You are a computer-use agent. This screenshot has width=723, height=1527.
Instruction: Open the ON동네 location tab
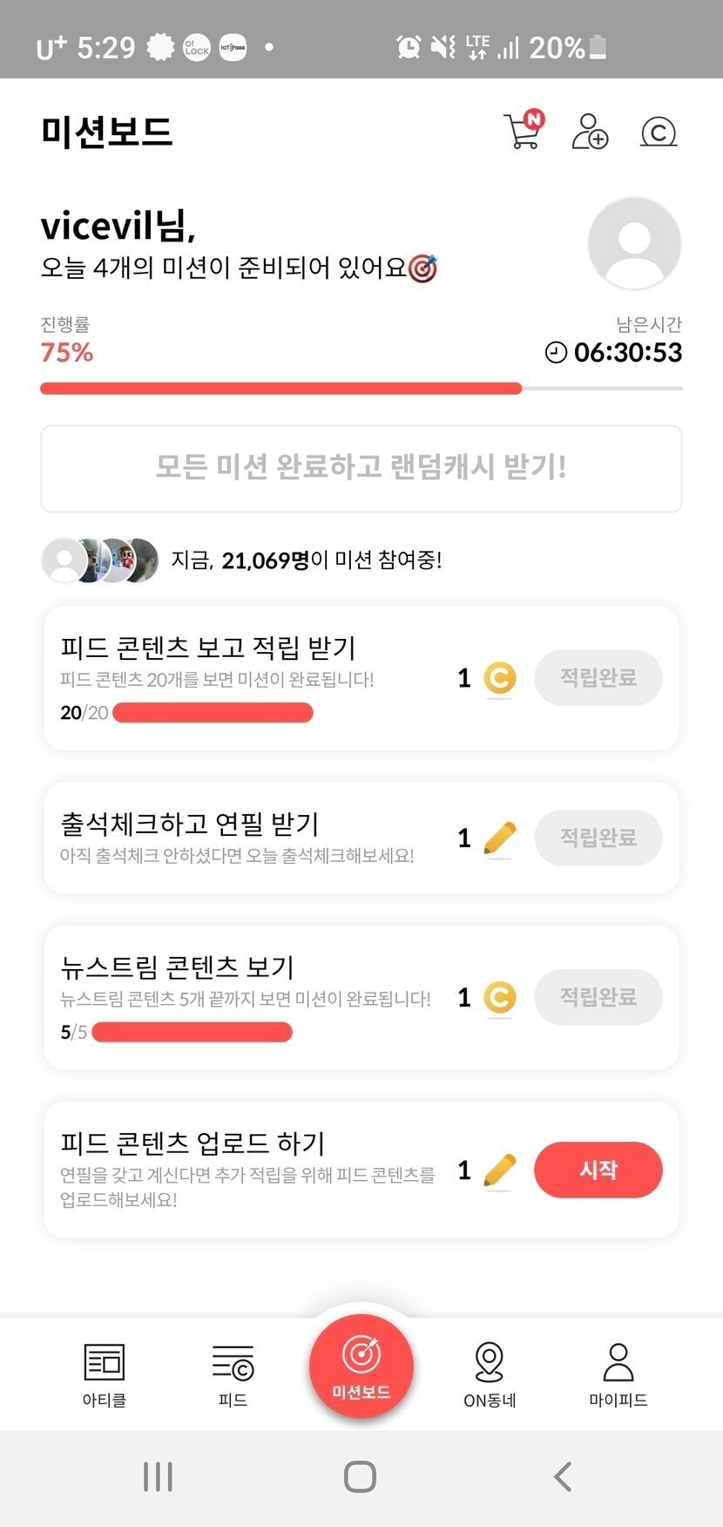(490, 1374)
